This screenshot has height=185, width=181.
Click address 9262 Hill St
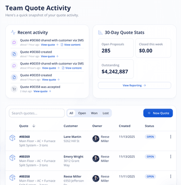(x=71, y=141)
